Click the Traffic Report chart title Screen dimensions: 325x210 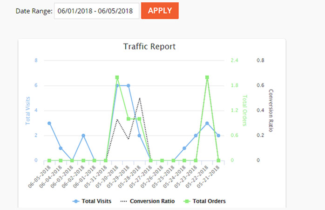point(149,47)
